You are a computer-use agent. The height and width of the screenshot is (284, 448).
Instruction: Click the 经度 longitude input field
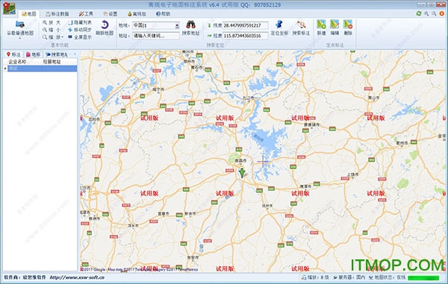coord(246,36)
